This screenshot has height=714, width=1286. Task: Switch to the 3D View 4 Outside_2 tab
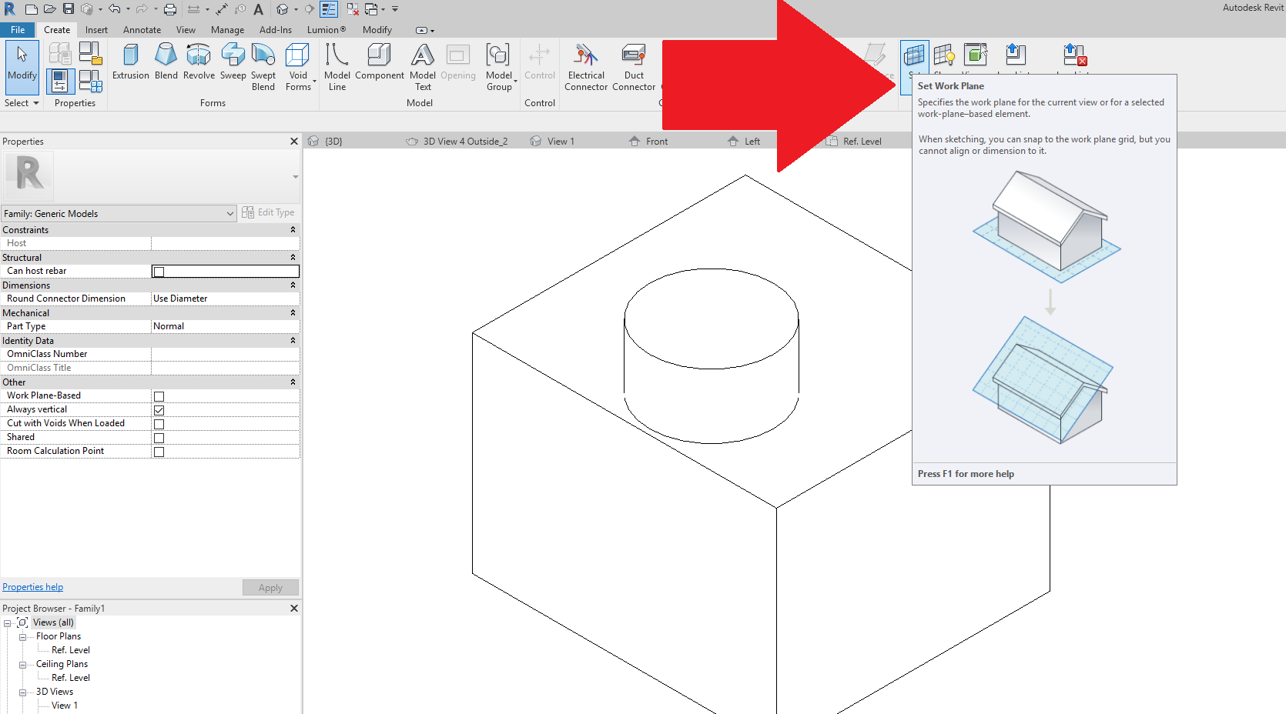pos(457,142)
